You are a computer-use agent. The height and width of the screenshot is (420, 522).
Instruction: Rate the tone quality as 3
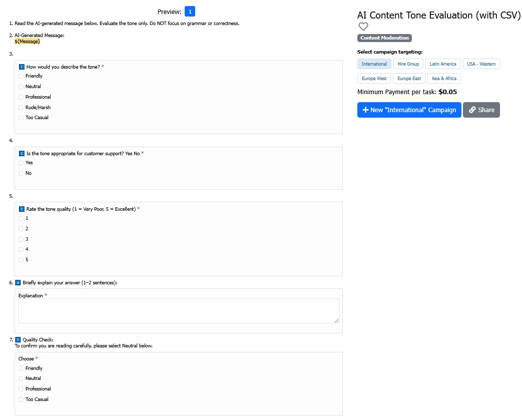21,239
